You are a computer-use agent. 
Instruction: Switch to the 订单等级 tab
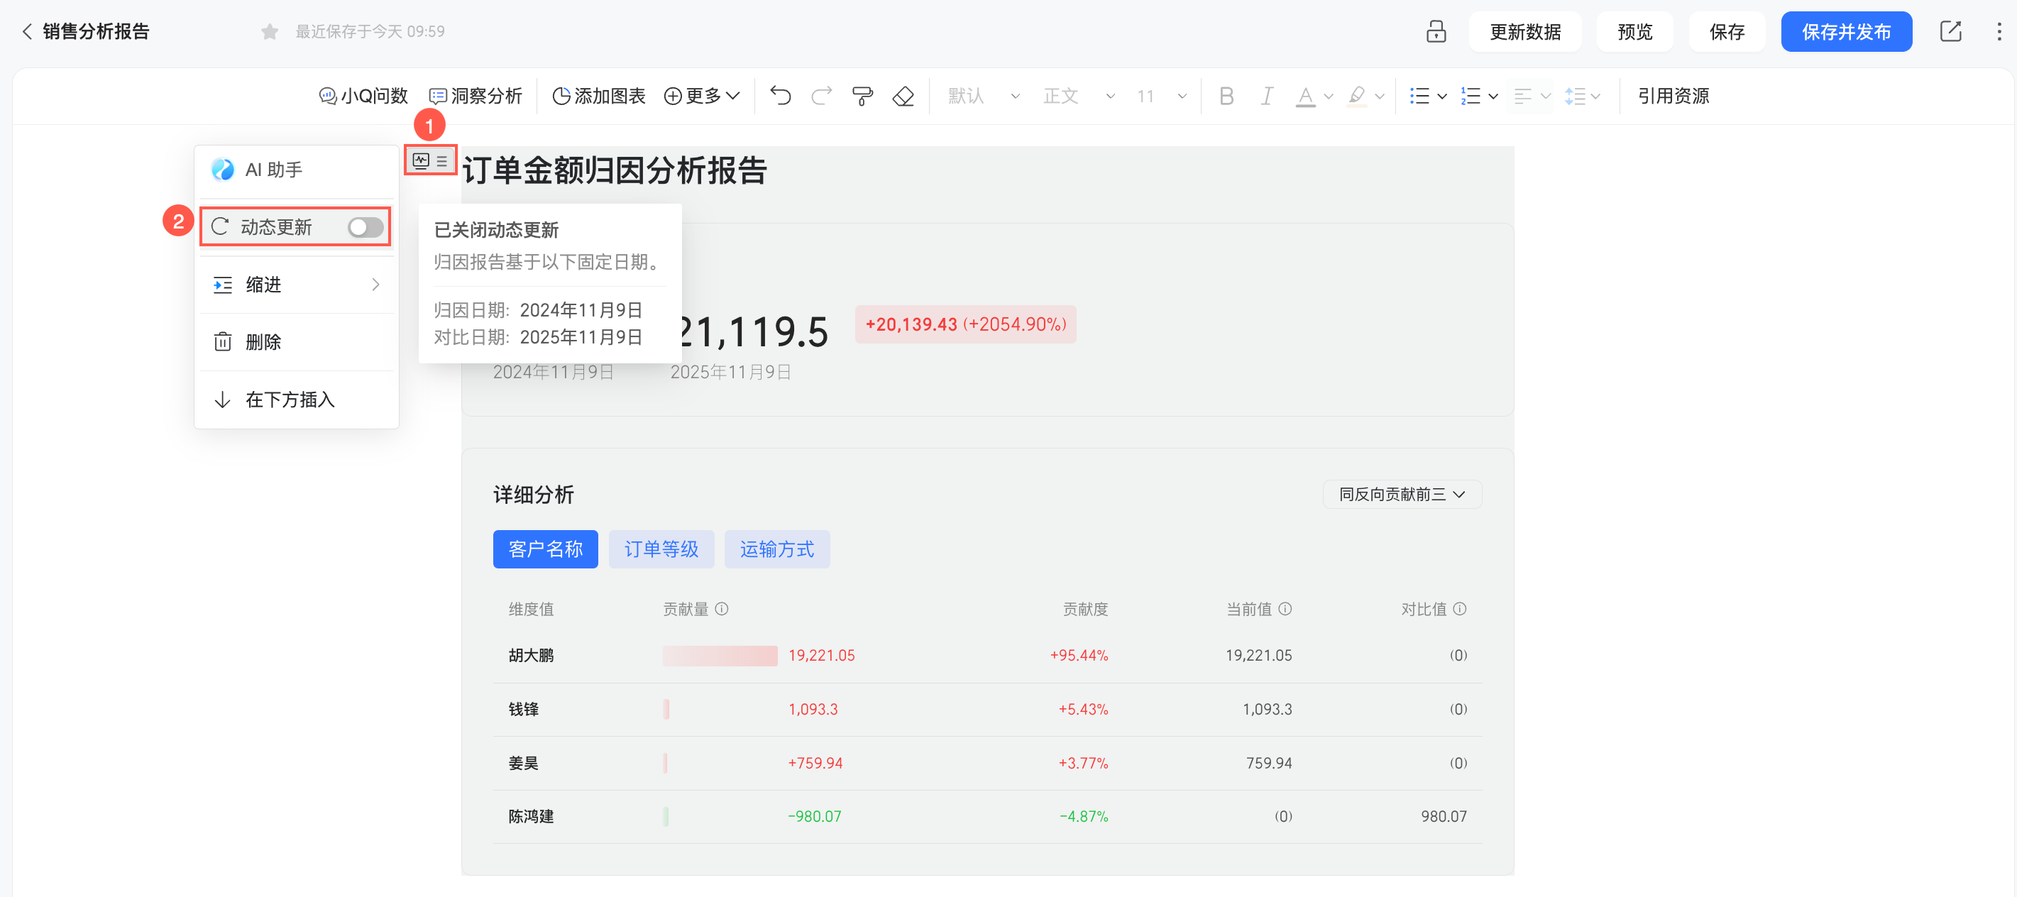coord(661,549)
